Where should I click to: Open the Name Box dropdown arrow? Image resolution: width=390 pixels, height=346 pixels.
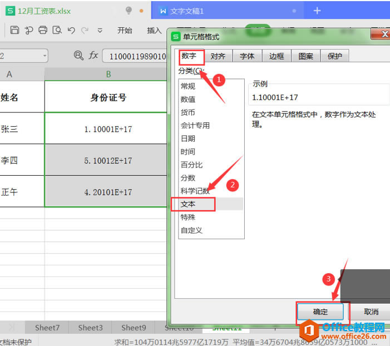(x=45, y=56)
